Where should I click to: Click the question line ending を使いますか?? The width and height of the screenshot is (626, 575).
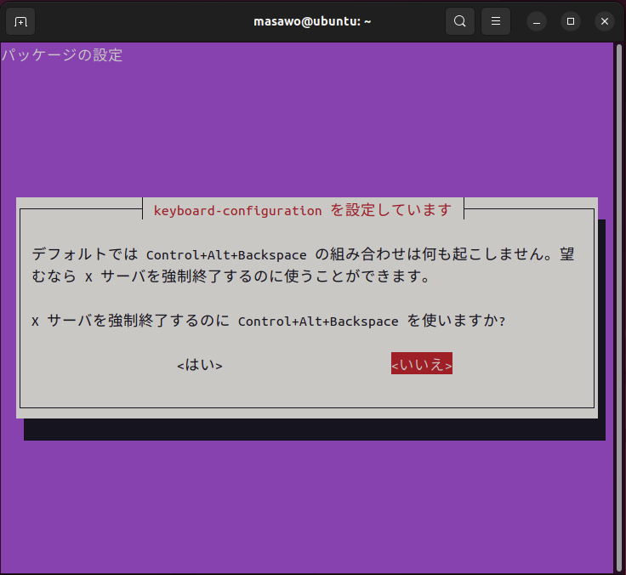click(x=268, y=321)
